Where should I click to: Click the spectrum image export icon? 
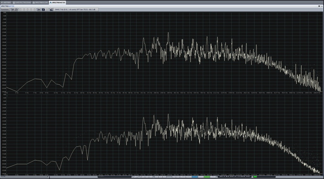coord(51,9)
